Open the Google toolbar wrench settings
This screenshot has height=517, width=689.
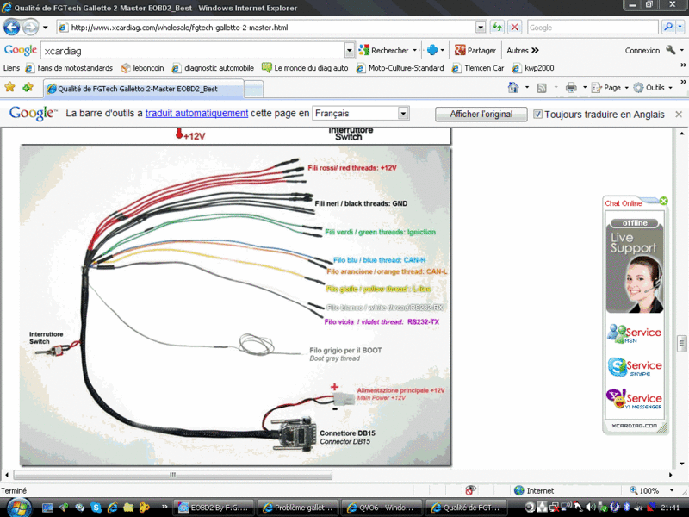pos(671,50)
